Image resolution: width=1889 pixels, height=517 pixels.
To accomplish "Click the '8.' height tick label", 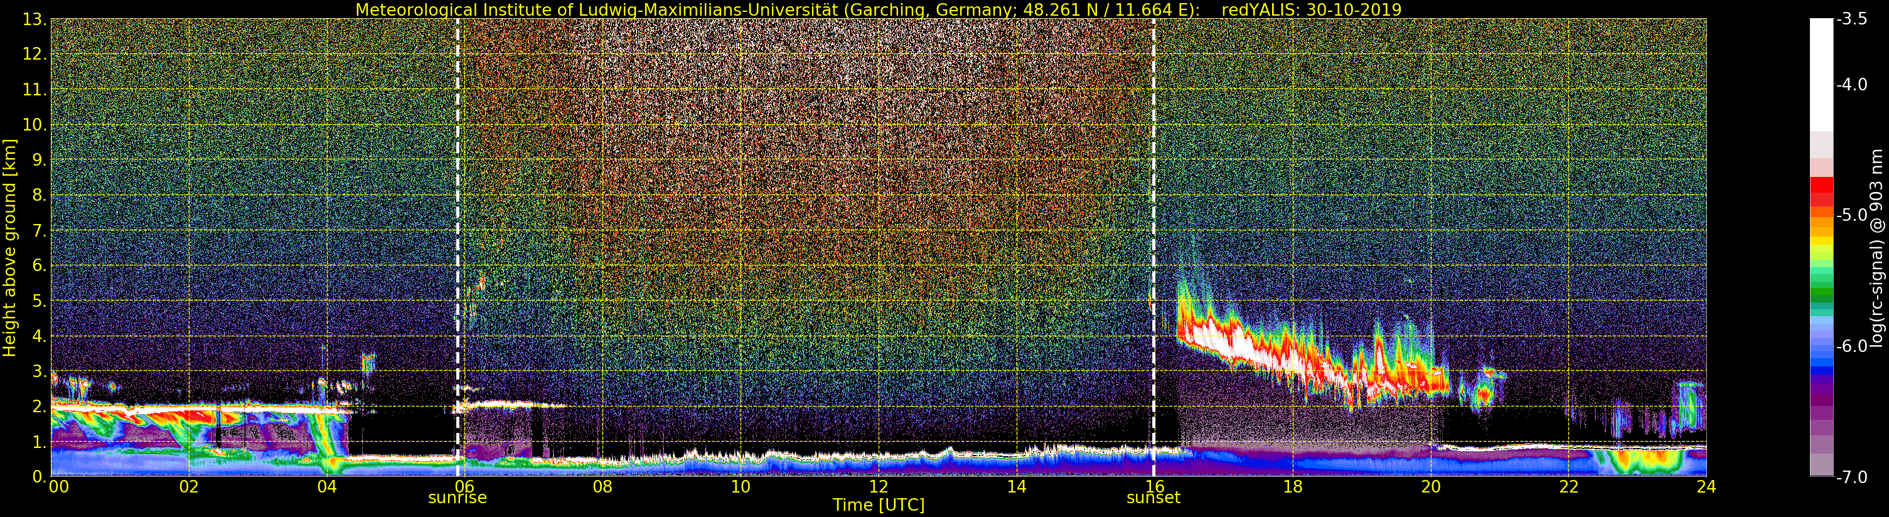I will coord(39,195).
